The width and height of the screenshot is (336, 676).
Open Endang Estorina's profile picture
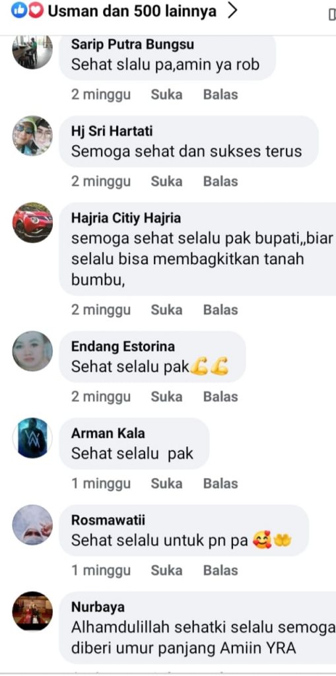pos(32,351)
